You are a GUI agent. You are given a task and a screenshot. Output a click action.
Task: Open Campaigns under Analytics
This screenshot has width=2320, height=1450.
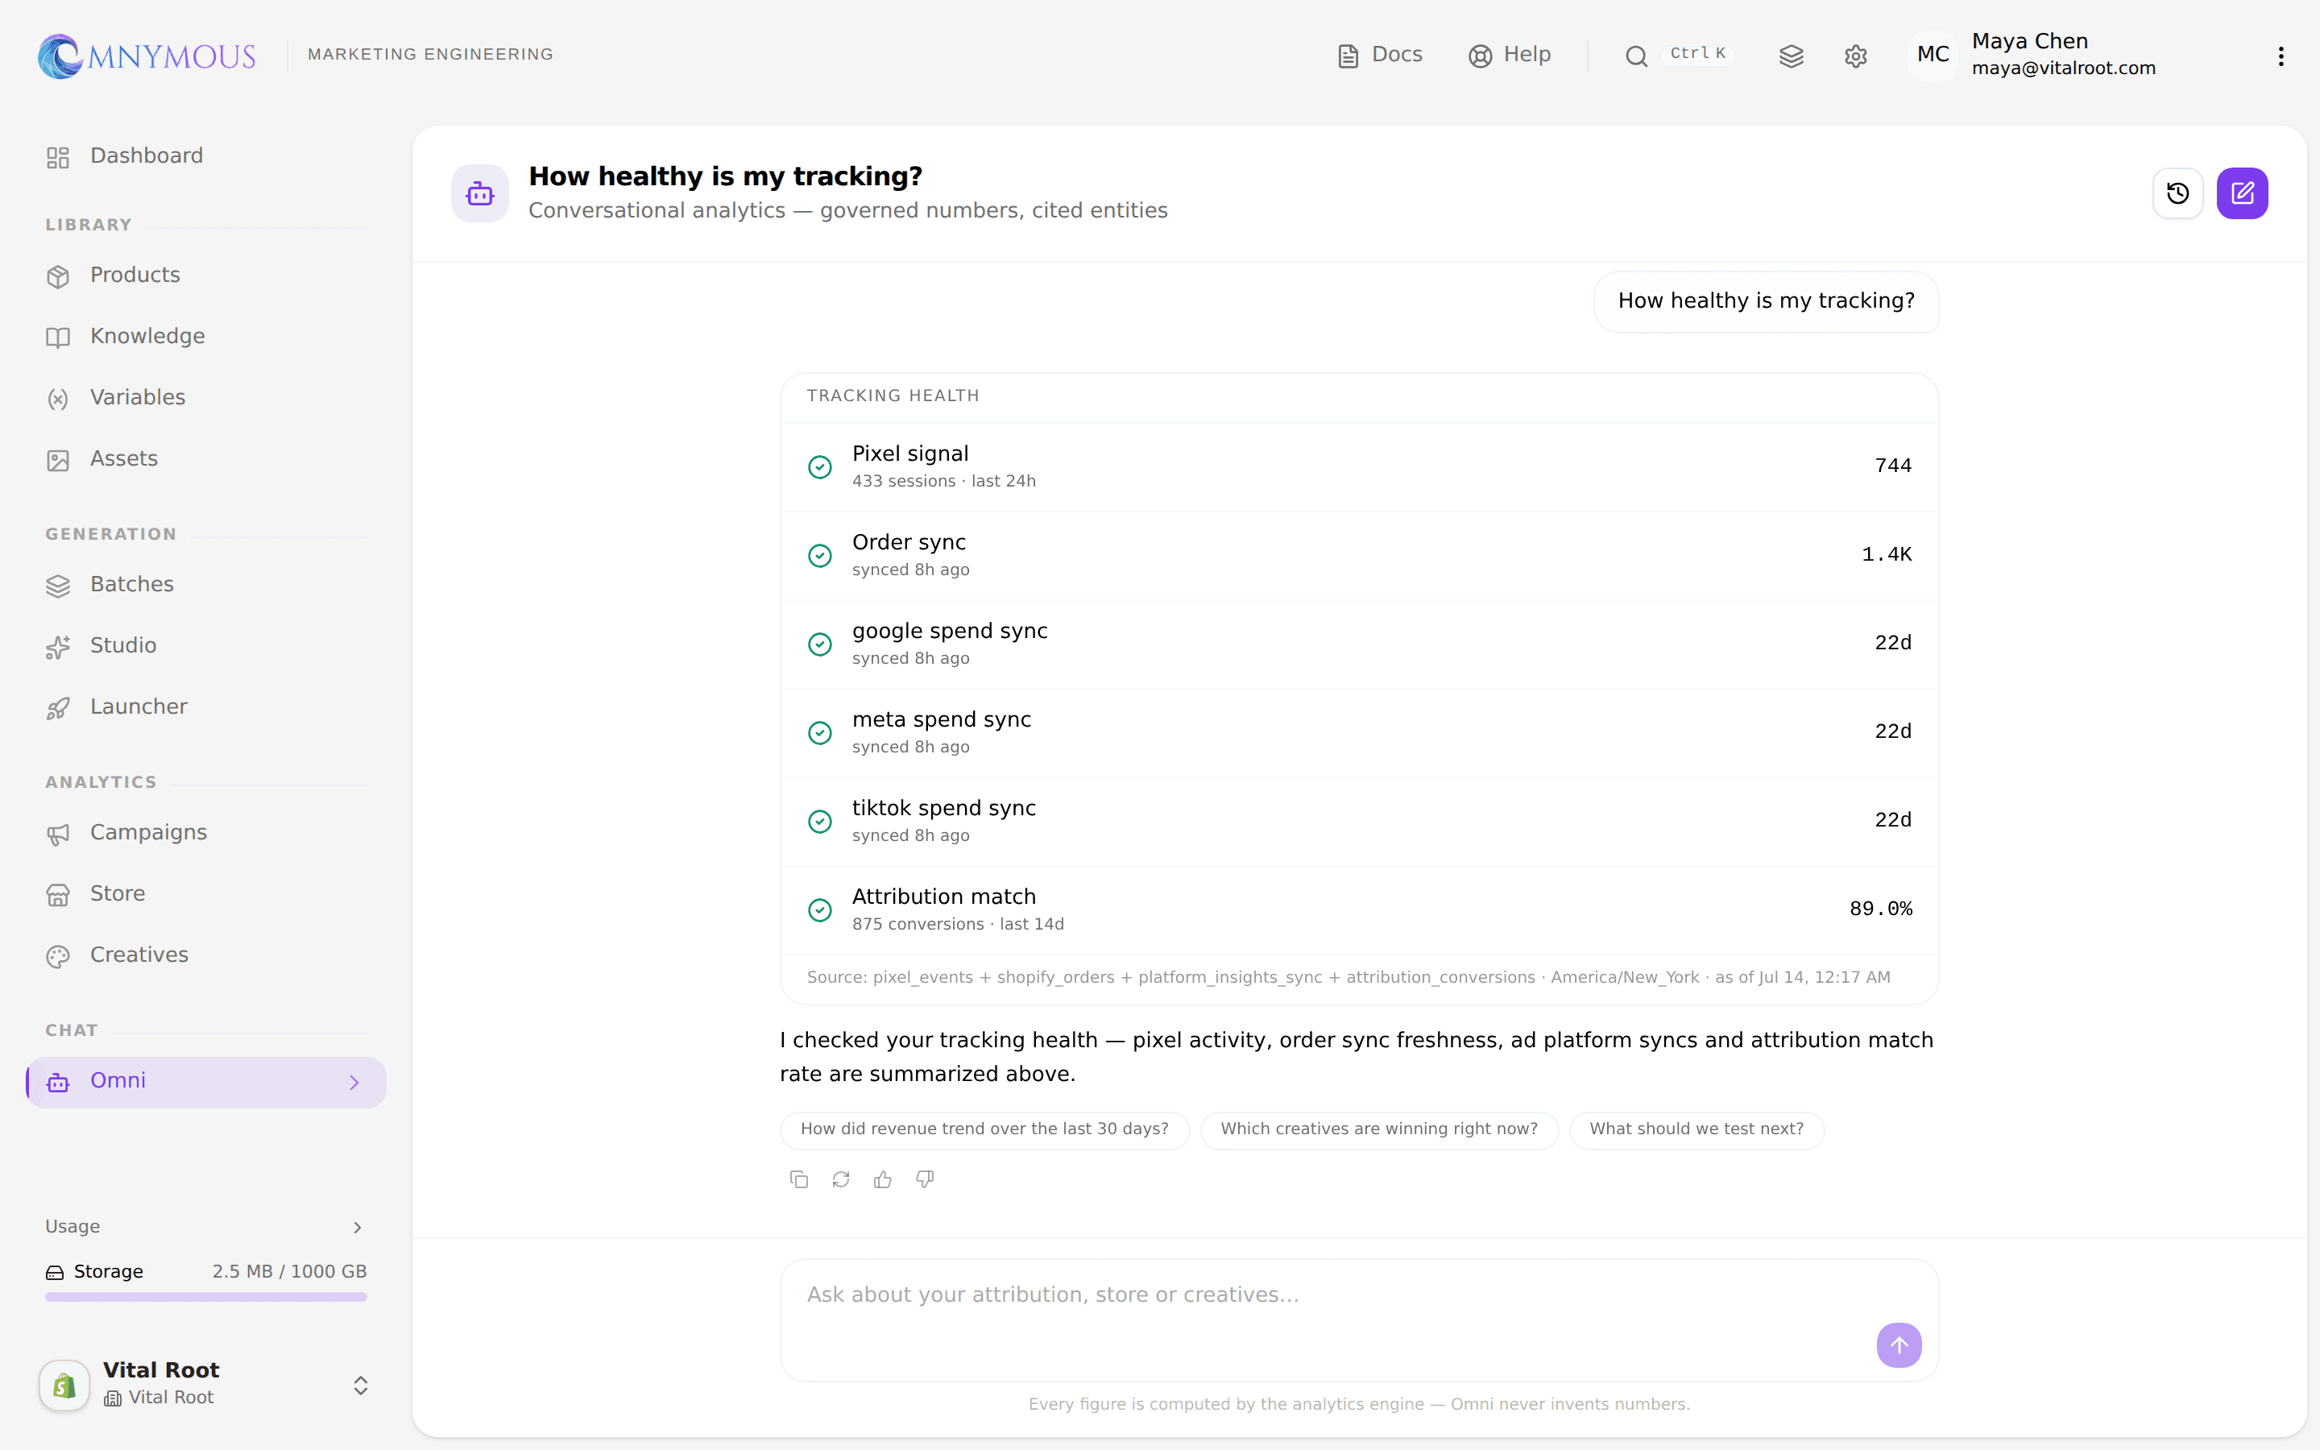(206, 834)
